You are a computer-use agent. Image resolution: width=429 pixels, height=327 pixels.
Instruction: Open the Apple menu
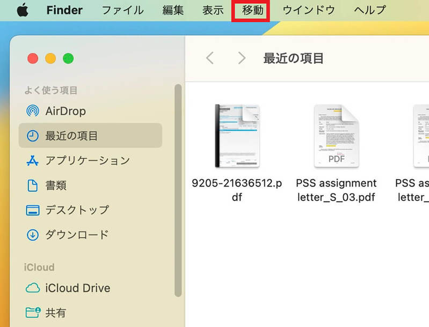[x=23, y=10]
